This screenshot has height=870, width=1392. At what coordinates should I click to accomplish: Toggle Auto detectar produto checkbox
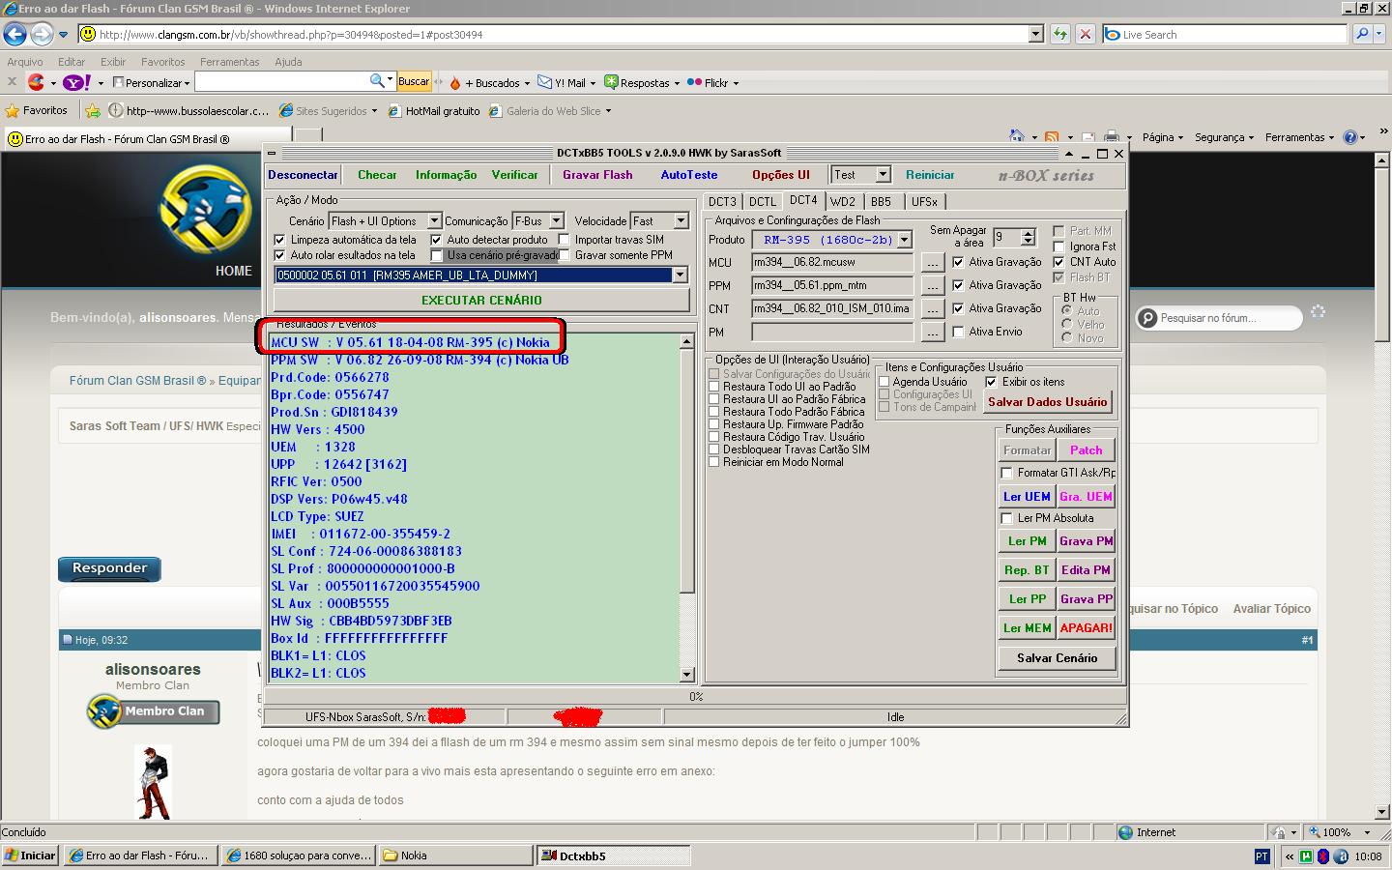[x=437, y=240]
